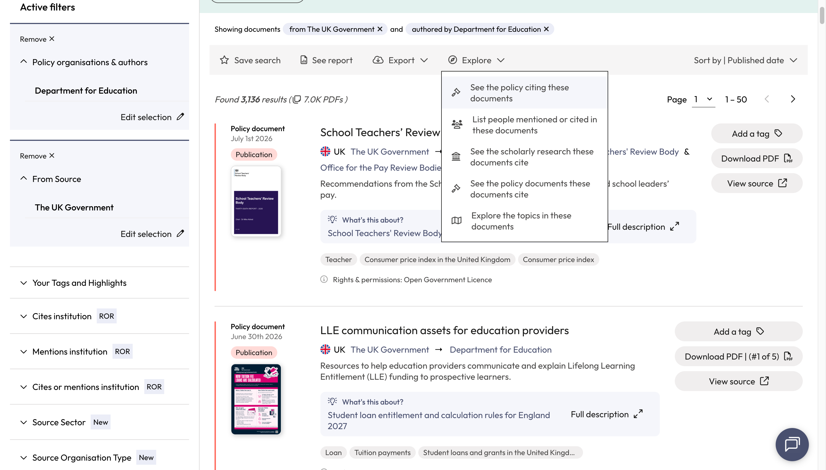Collapse Policy organisations & authors section

point(23,62)
